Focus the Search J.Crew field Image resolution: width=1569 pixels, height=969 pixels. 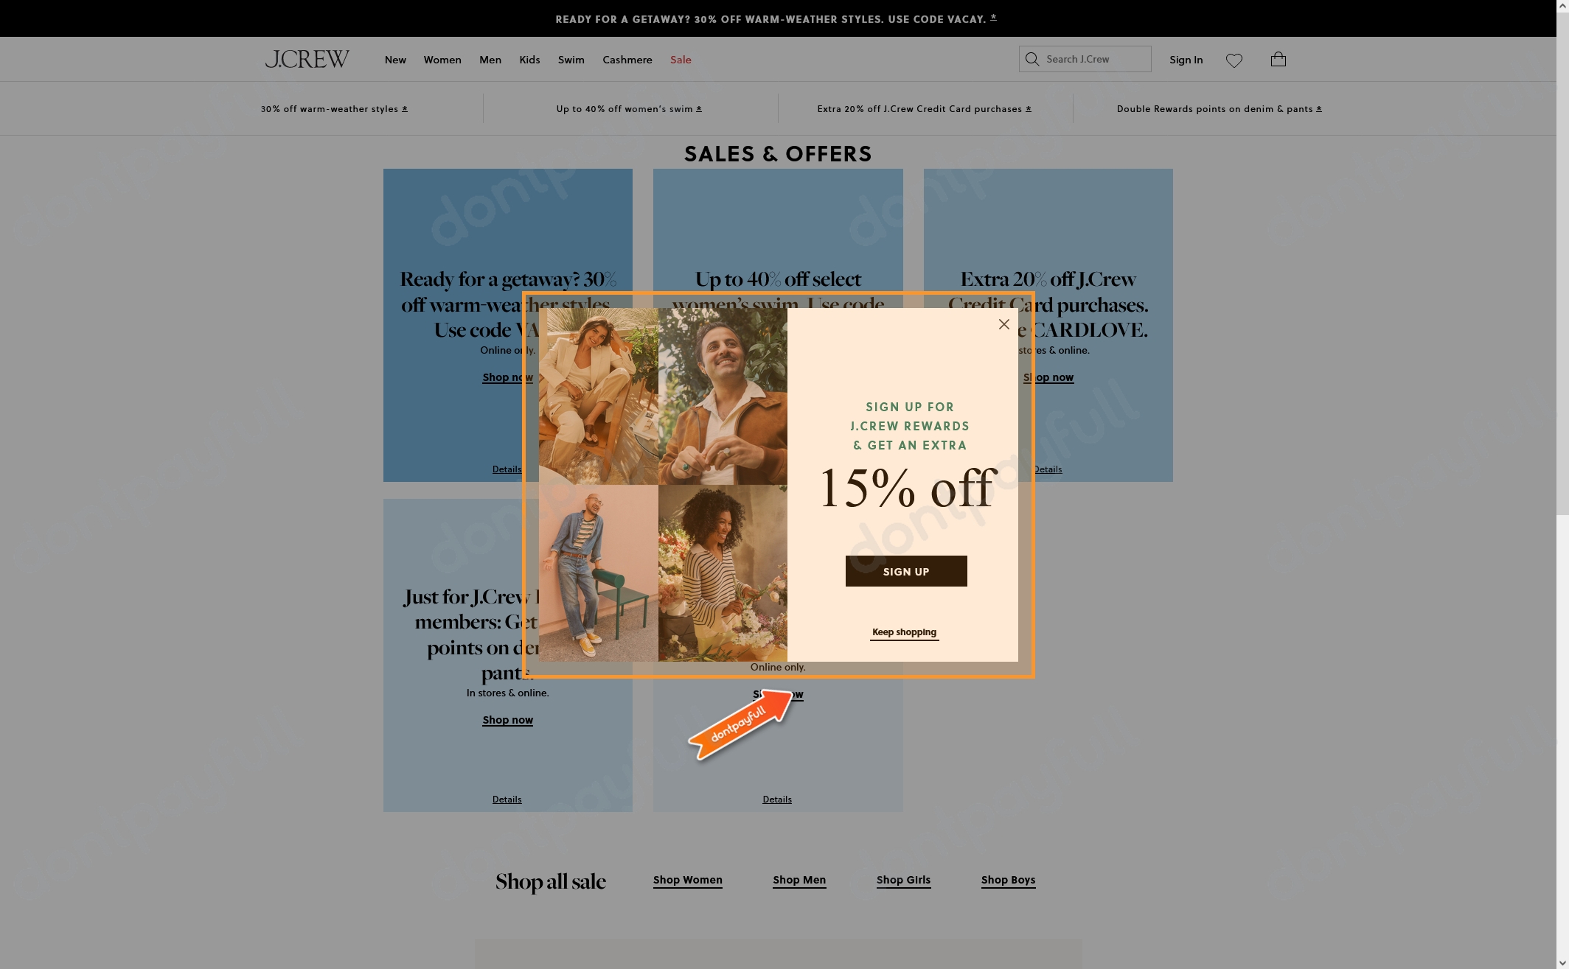[1085, 59]
